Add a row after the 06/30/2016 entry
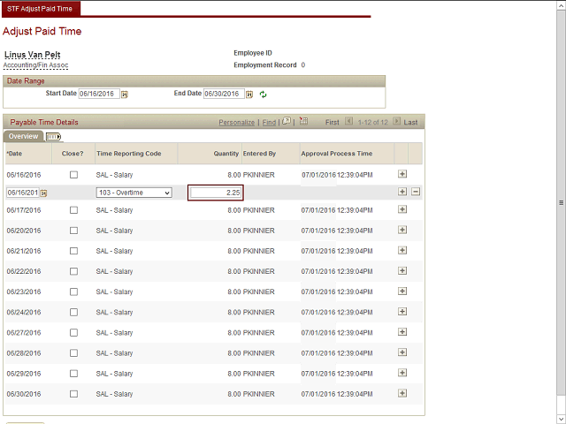Viewport: 566px width, 424px height. point(402,394)
